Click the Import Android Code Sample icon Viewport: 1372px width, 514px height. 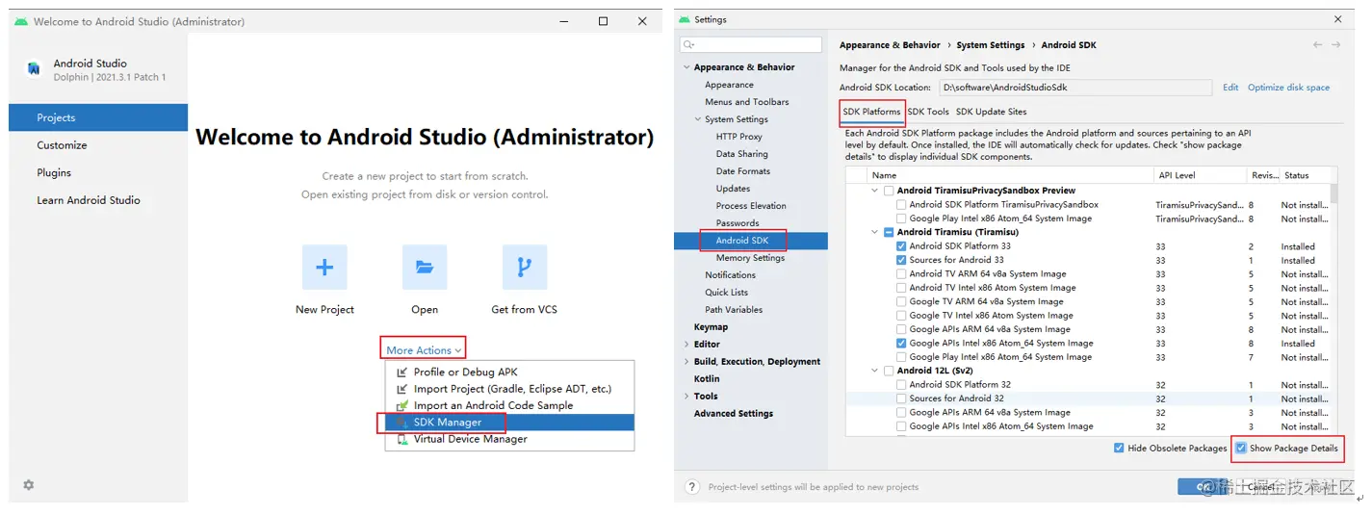pyautogui.click(x=402, y=405)
